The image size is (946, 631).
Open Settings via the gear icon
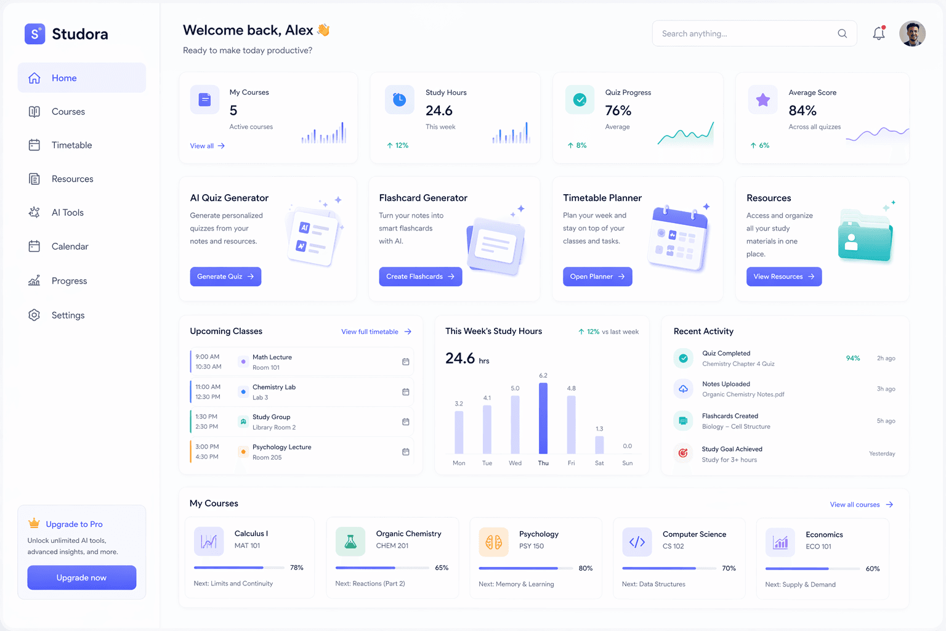[x=34, y=315]
